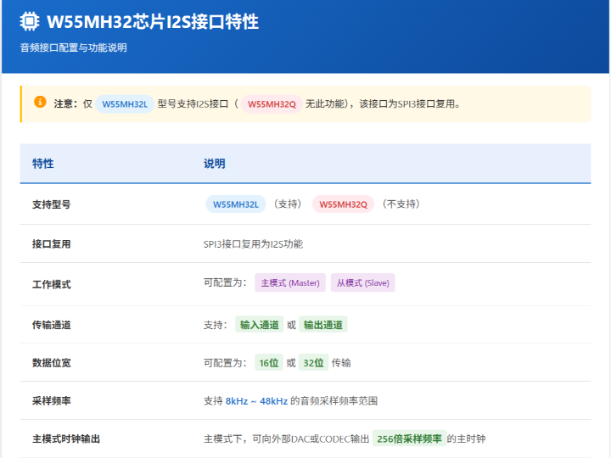Click the blue 8kHz ~ 48kHz text
Viewport: 611px width, 458px height.
256,400
